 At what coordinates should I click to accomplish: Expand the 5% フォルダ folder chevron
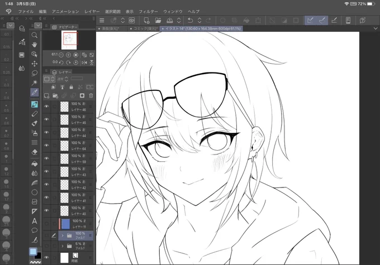click(63, 246)
